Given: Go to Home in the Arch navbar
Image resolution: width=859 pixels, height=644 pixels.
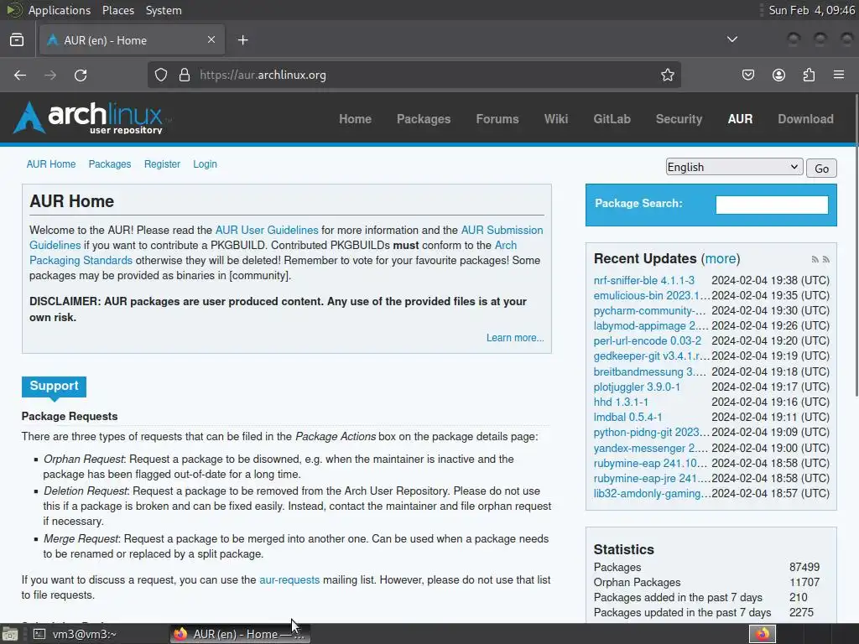Looking at the screenshot, I should [355, 119].
